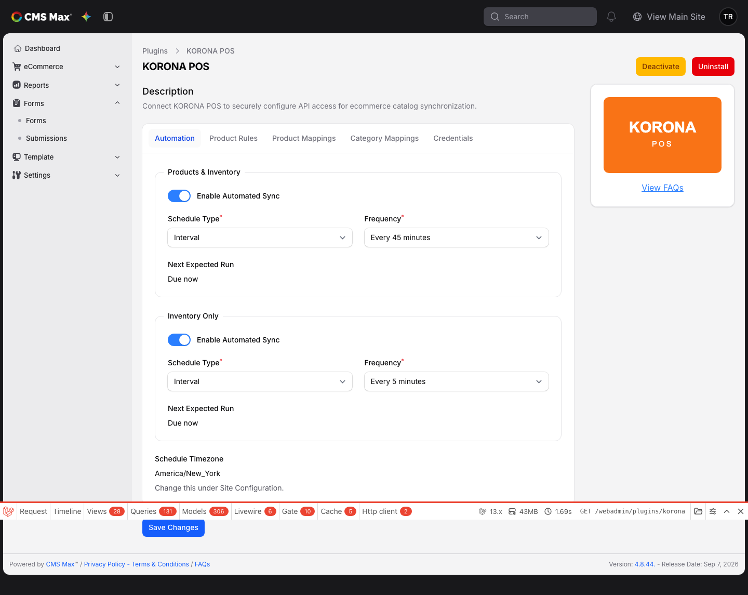
Task: Click the 43MB memory usage indicator
Action: coord(523,511)
